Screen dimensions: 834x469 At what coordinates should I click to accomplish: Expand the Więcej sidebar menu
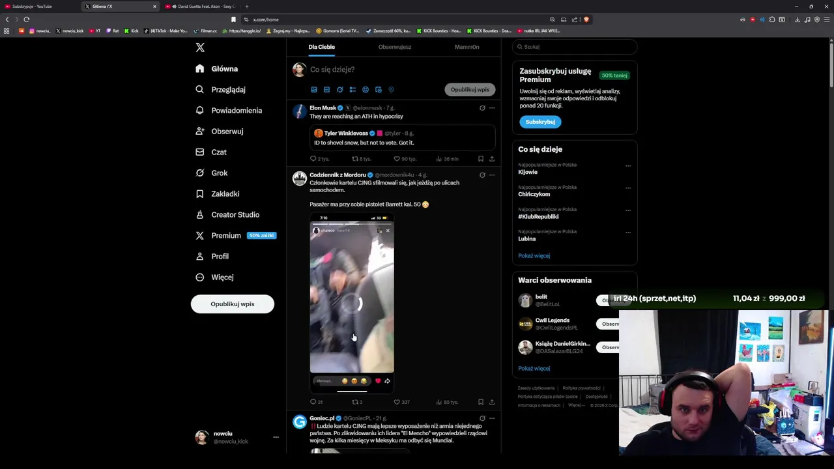point(214,277)
